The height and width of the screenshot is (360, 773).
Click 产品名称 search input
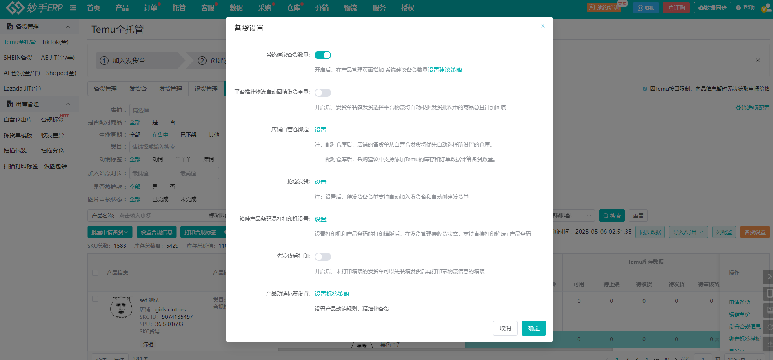(161, 216)
